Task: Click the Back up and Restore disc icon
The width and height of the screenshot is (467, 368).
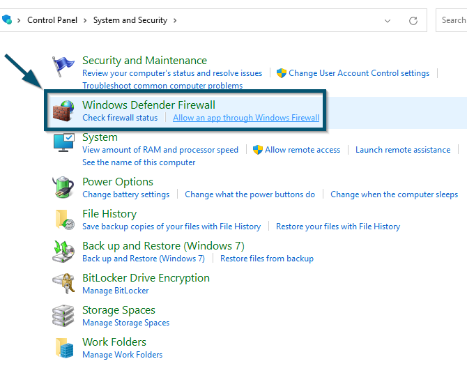Action: click(x=63, y=252)
